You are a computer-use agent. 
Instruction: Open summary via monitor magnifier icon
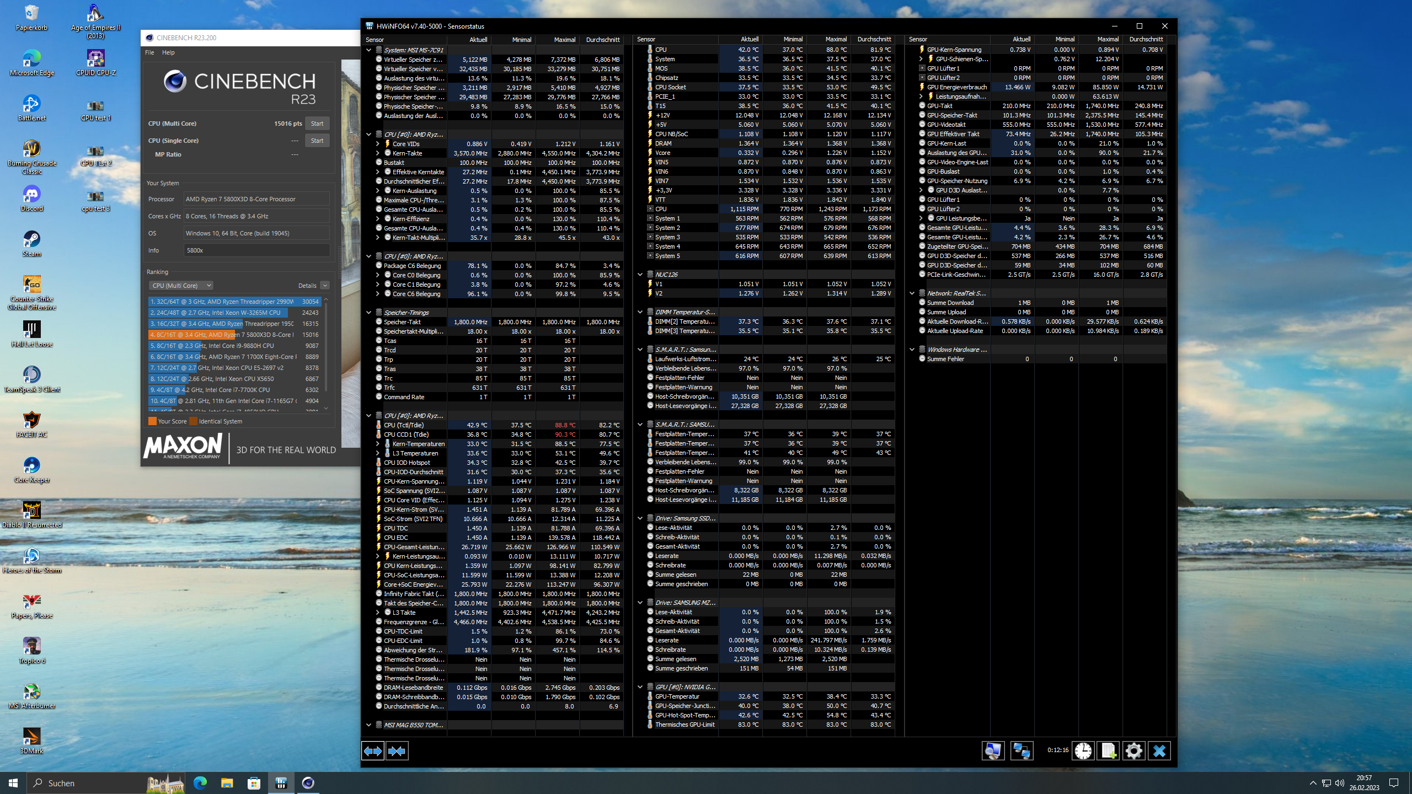[993, 750]
